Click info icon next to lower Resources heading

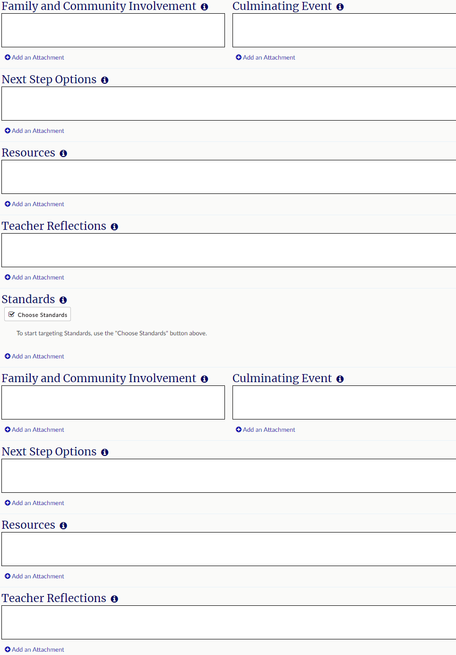click(x=63, y=526)
